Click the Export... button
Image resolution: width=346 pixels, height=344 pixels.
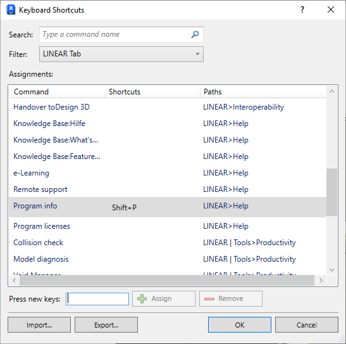106,325
